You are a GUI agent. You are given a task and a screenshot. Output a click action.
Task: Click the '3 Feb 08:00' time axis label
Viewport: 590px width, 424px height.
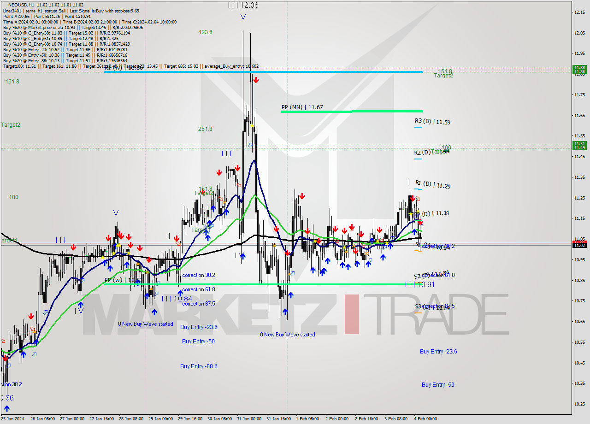395,419
